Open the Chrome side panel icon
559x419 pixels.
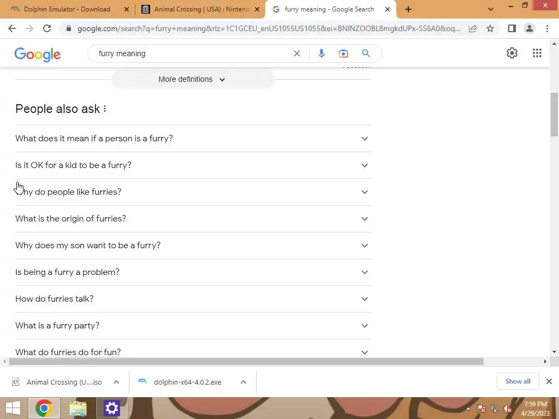(512, 28)
